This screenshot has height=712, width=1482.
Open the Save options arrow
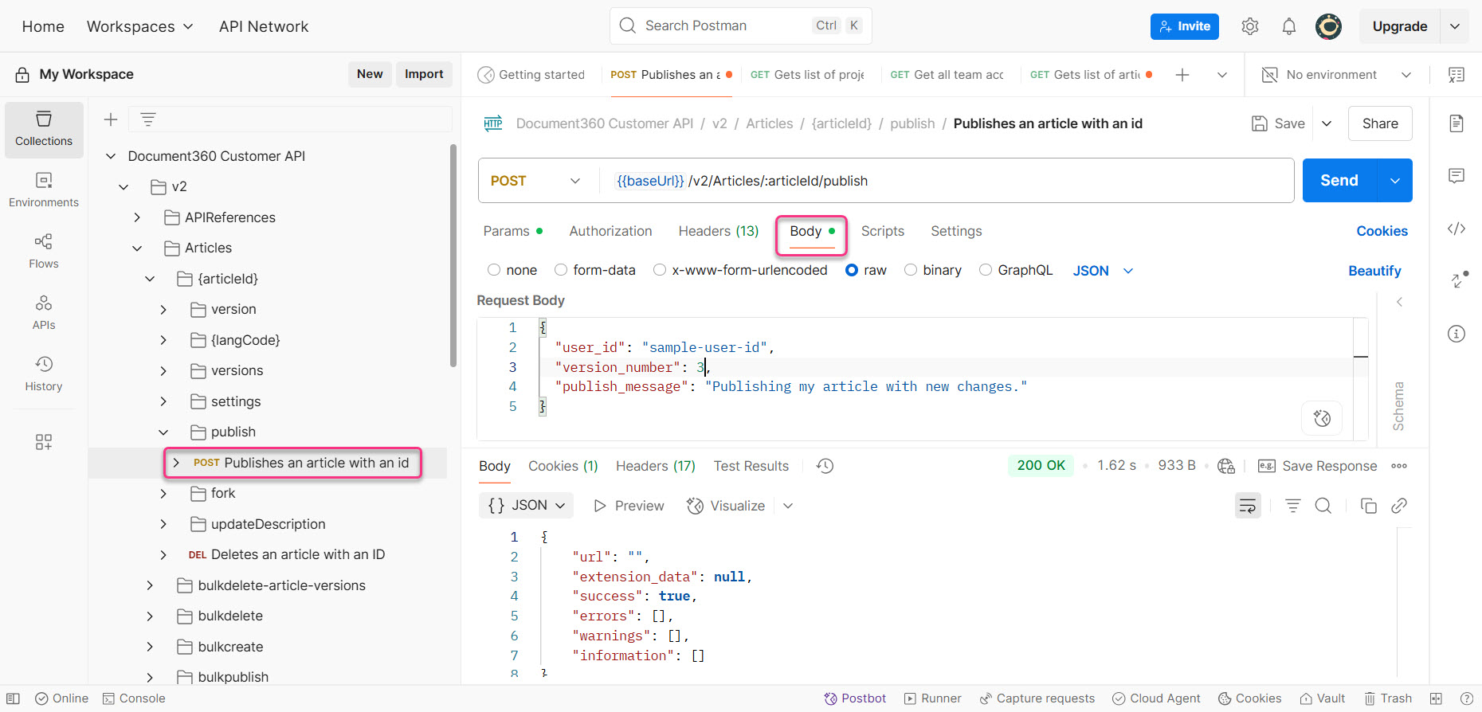[x=1327, y=123]
